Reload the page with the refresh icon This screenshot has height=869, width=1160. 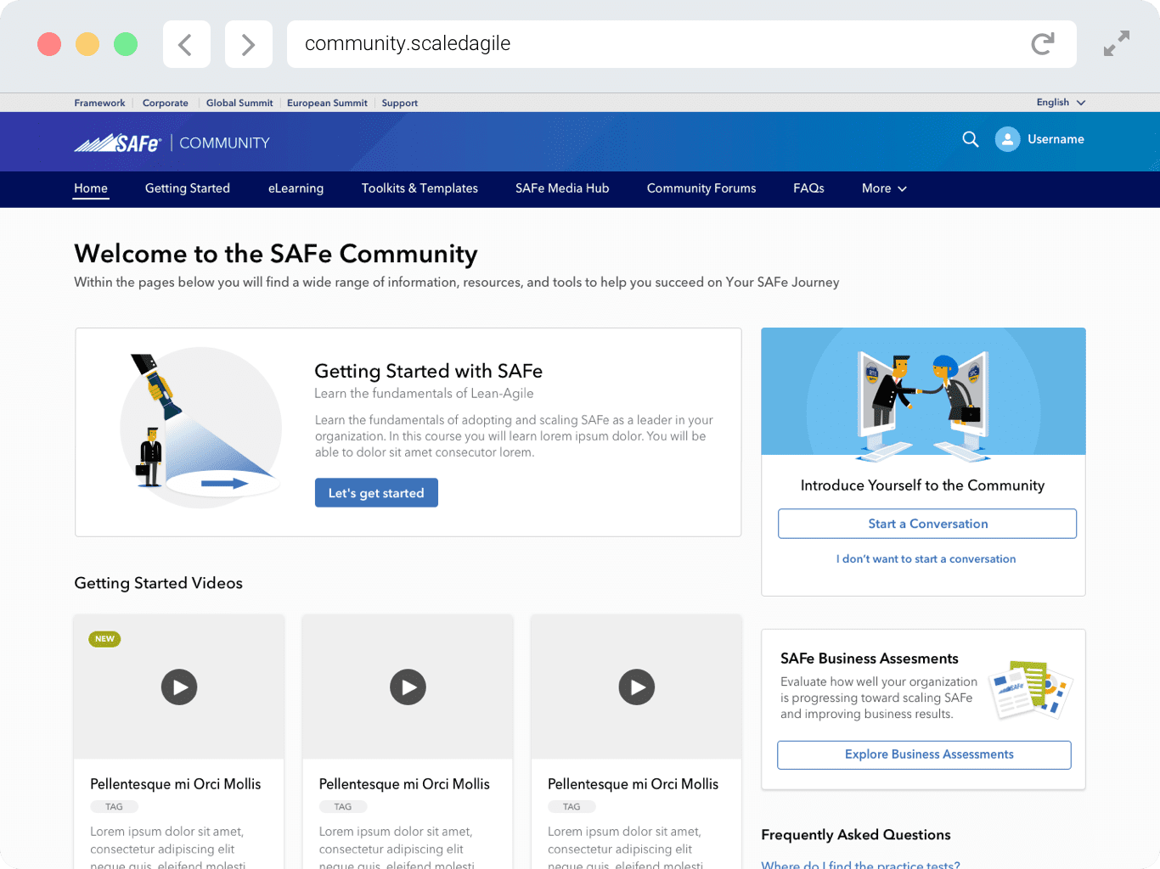(x=1043, y=44)
